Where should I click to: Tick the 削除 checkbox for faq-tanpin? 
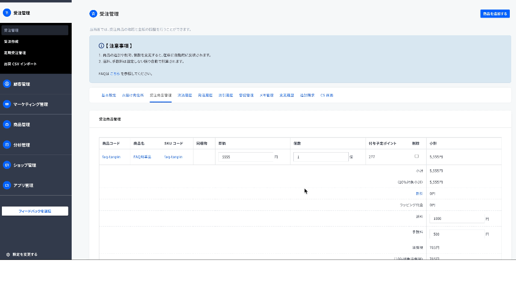click(x=417, y=156)
